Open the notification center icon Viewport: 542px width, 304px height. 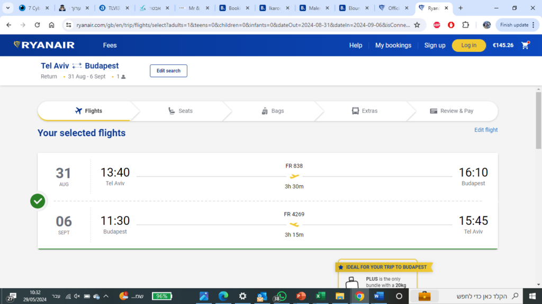pyautogui.click(x=11, y=297)
